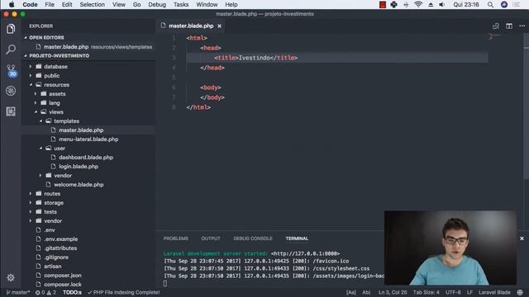Select the master.blade.php editor tab

[x=191, y=26]
